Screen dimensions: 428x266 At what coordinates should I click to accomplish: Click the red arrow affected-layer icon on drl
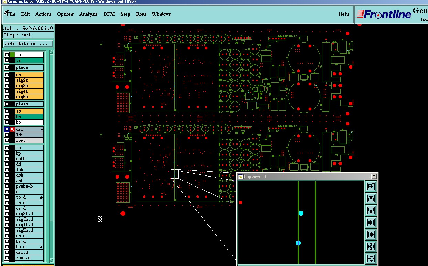coord(12,129)
